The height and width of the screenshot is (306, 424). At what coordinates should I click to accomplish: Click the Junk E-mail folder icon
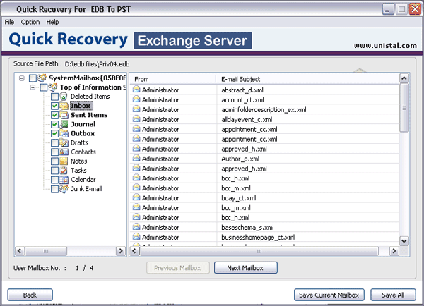(64, 189)
